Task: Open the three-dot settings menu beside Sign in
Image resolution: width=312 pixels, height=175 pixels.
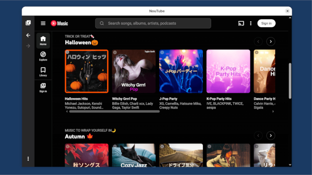Action: coord(251,23)
